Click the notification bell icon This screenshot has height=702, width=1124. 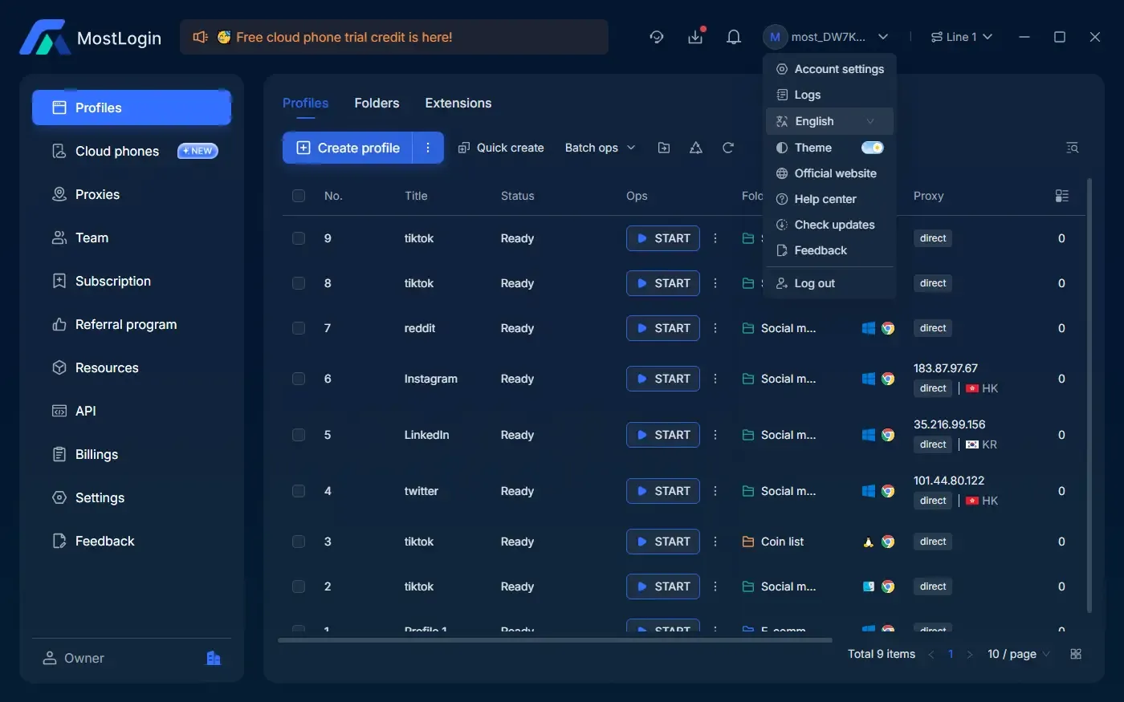(733, 37)
